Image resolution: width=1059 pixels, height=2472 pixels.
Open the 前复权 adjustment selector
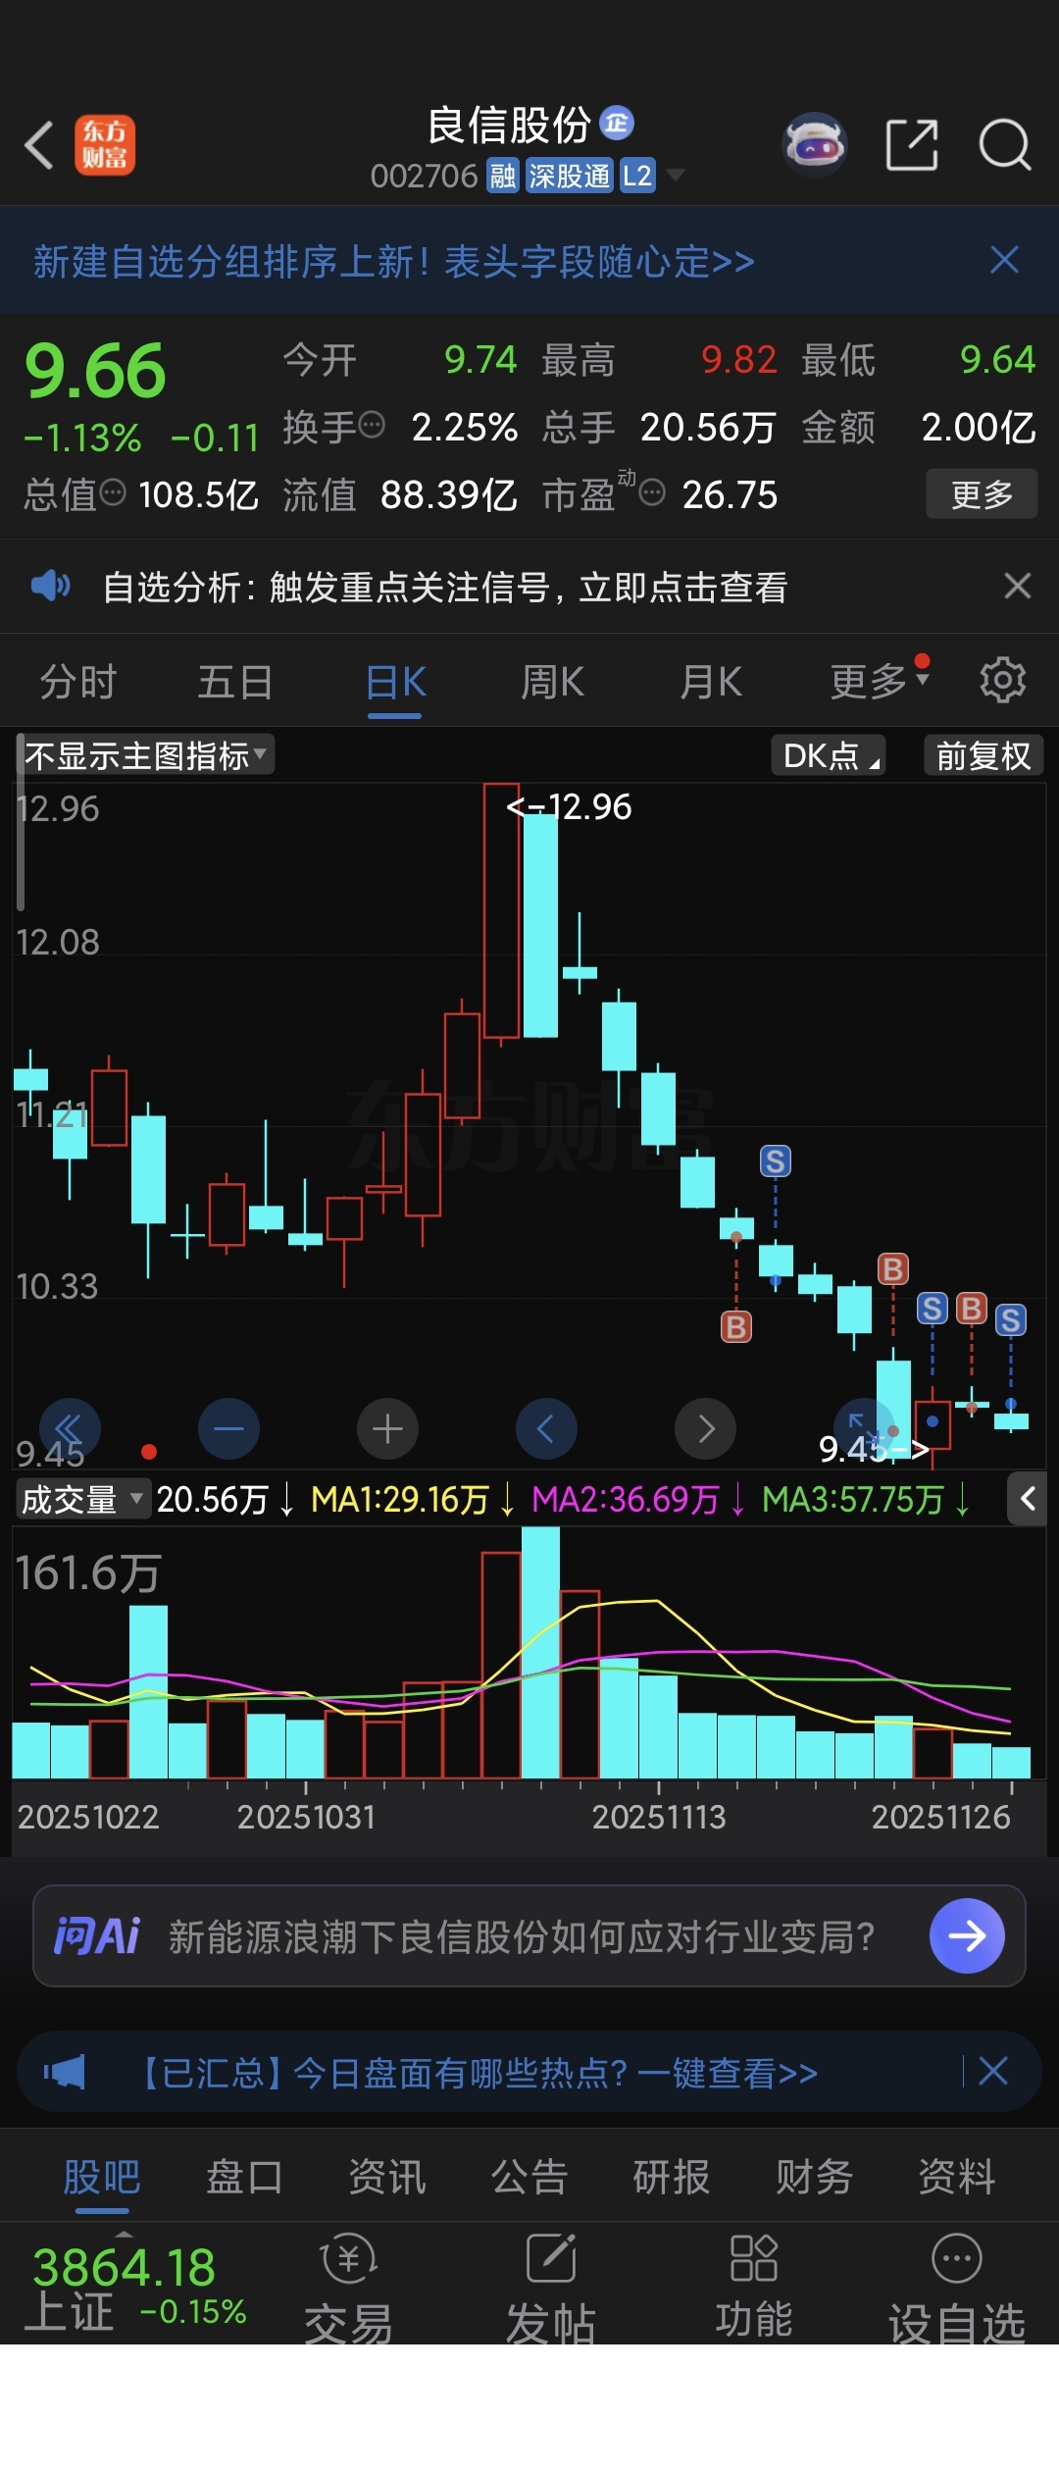point(983,755)
